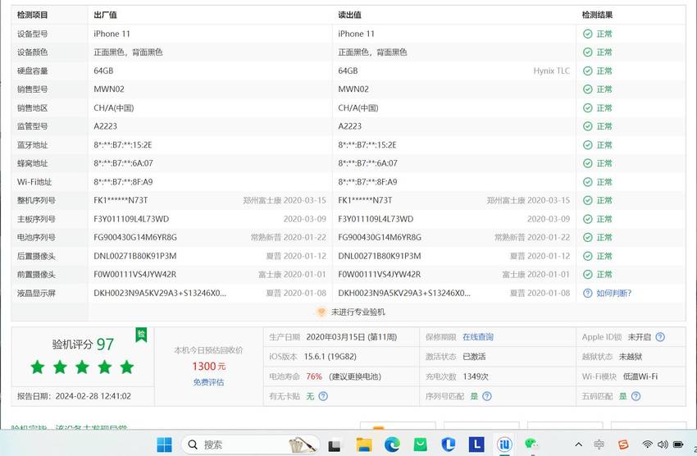Screen dimensions: 697x456
Task: Click the 报告日期: 2024-02-28 12:41:02 text
Action: (74, 396)
